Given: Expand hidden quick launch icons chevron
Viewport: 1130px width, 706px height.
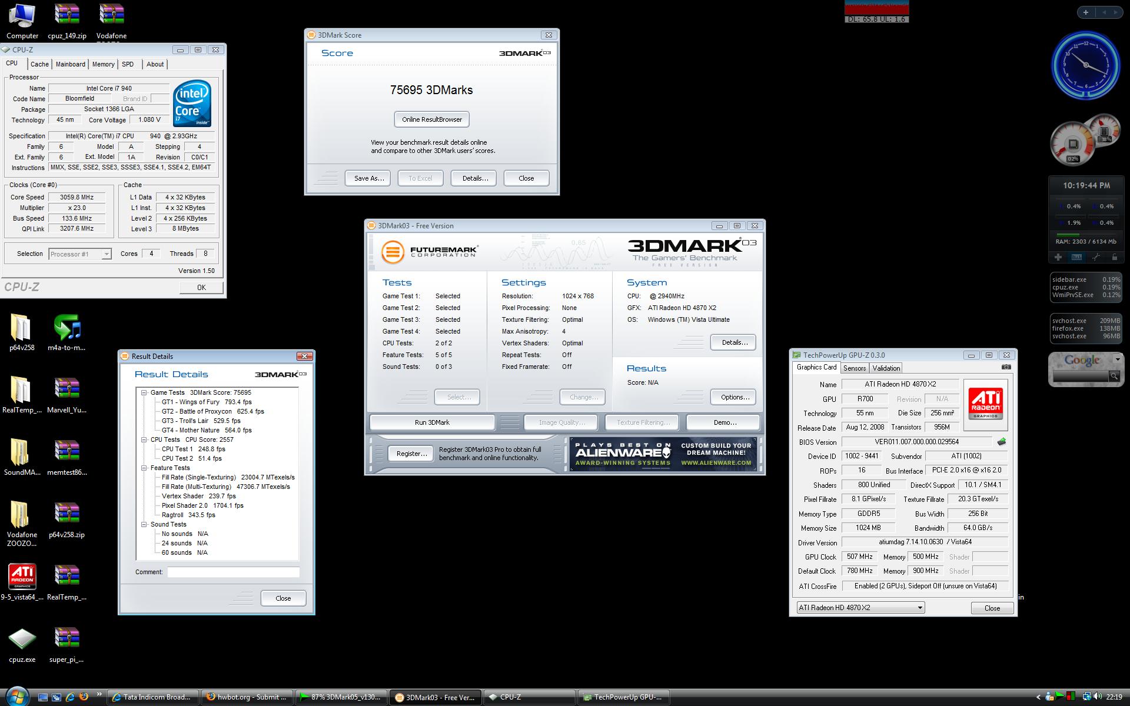Looking at the screenshot, I should pyautogui.click(x=99, y=694).
